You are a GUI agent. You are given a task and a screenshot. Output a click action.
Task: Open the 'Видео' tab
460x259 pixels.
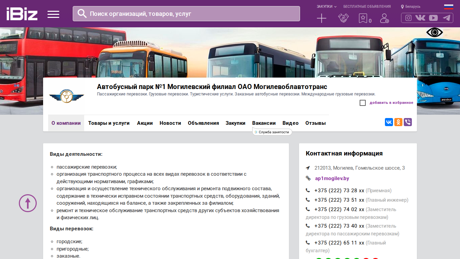point(291,123)
